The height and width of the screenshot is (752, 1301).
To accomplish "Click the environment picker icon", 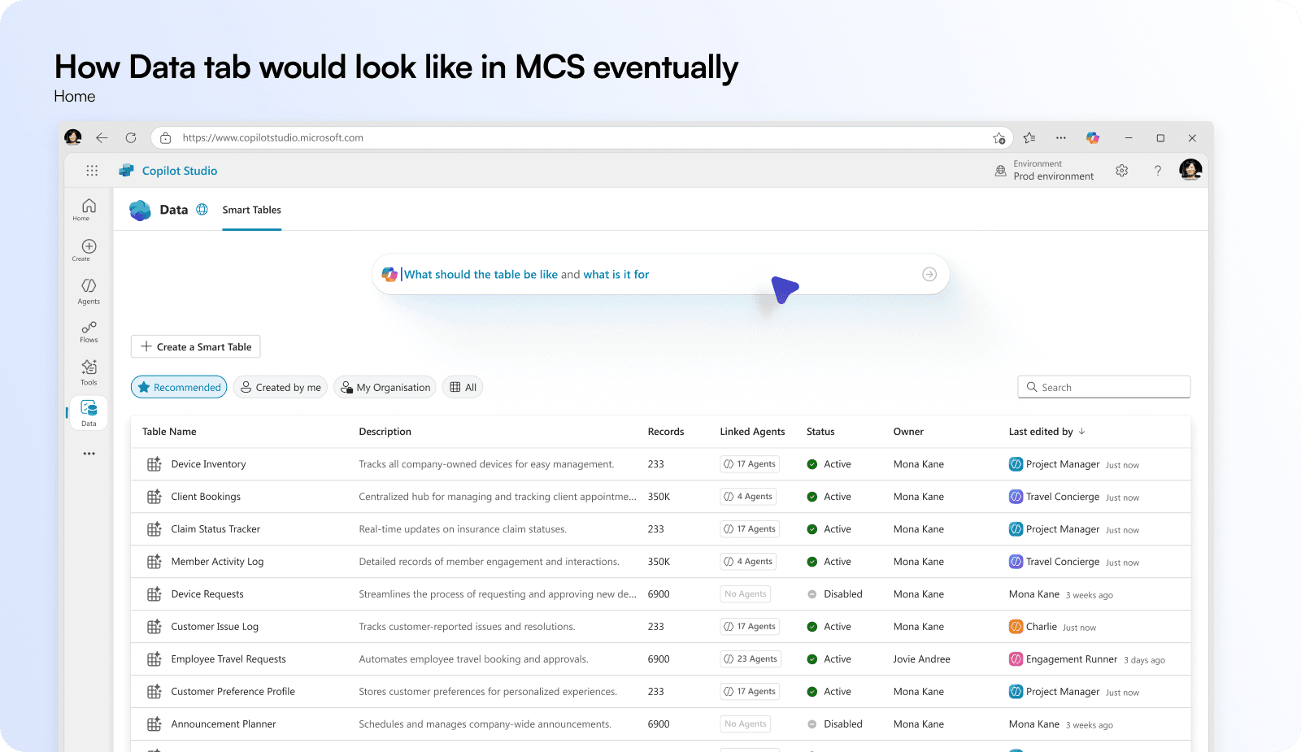I will click(1001, 171).
